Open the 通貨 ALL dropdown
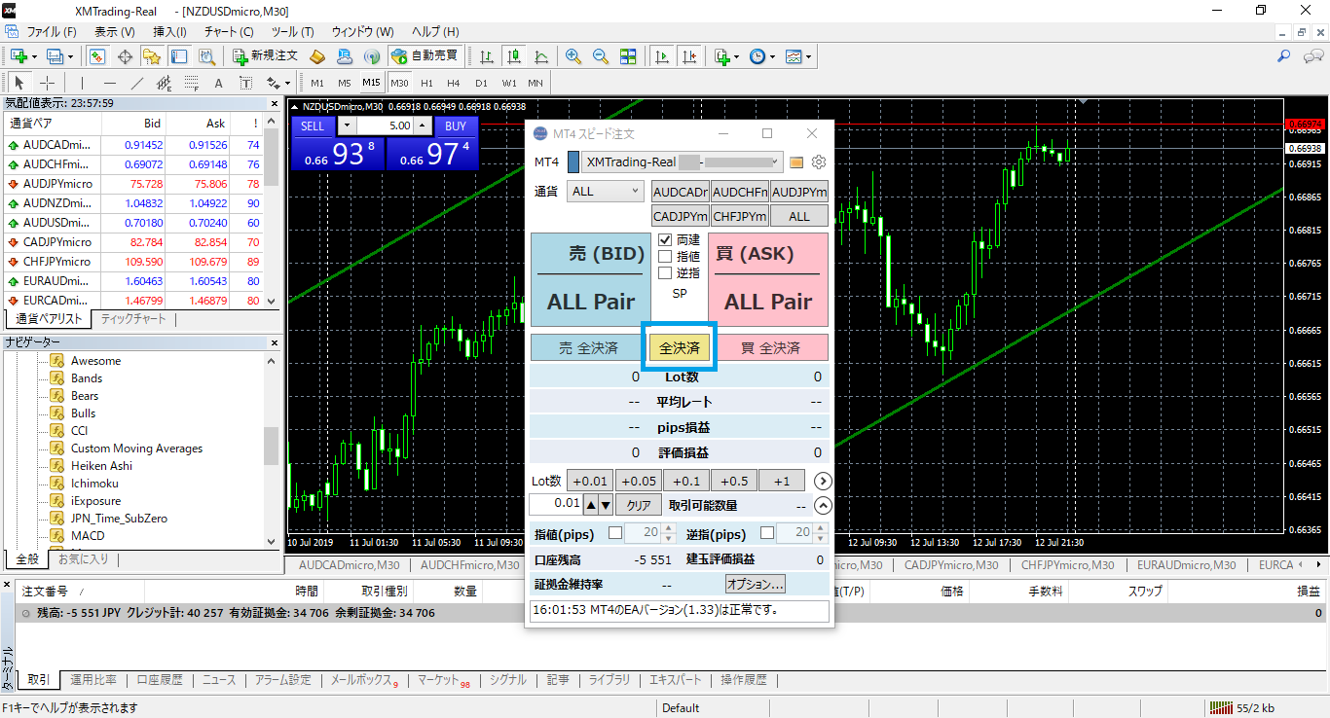The width and height of the screenshot is (1330, 718). coord(606,191)
